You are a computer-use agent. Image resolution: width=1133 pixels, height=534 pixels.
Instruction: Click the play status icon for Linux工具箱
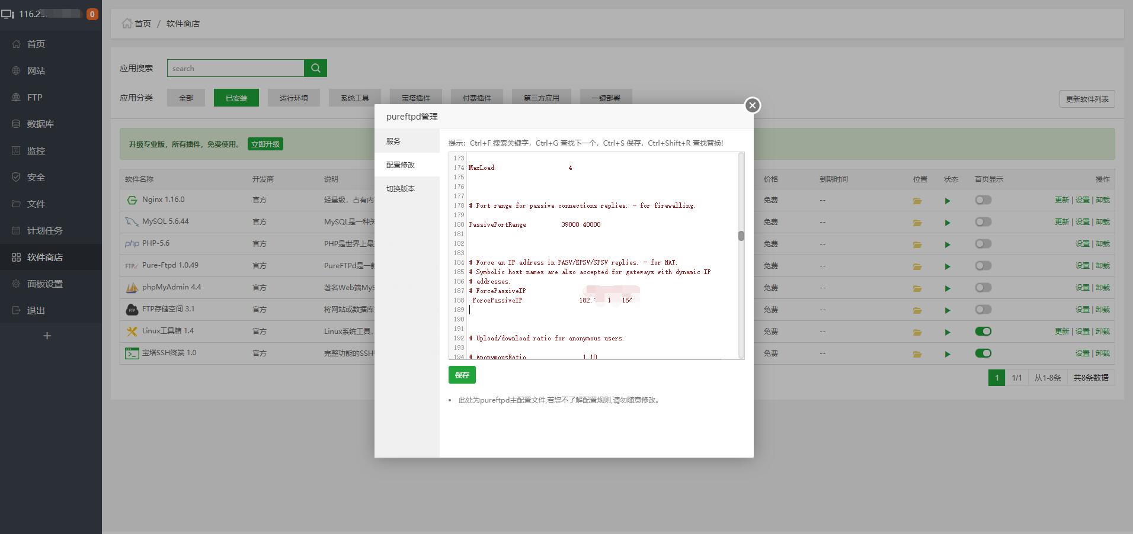948,332
